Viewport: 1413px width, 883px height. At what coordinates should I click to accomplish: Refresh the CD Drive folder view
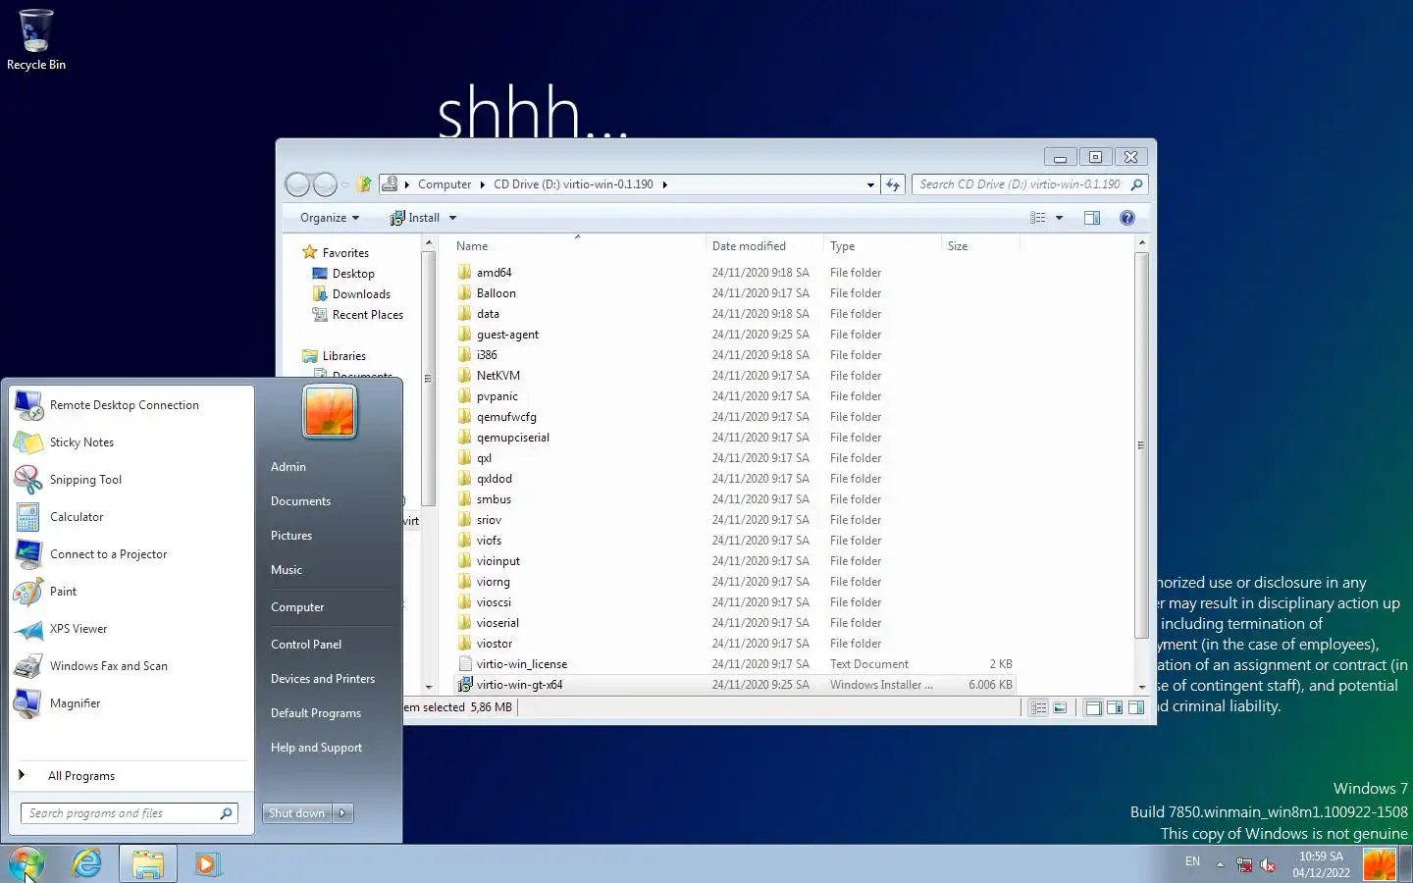(x=893, y=184)
